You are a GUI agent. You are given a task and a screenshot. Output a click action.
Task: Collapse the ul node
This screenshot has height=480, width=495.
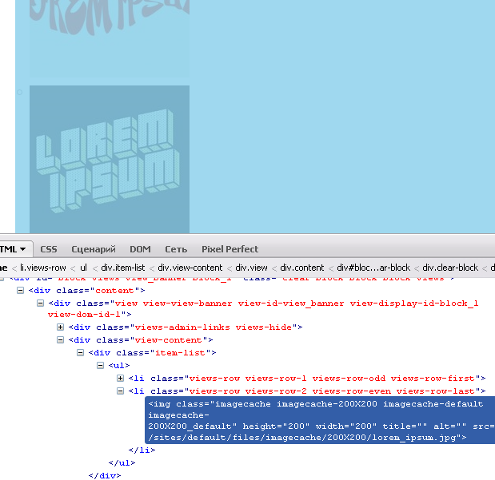point(101,366)
